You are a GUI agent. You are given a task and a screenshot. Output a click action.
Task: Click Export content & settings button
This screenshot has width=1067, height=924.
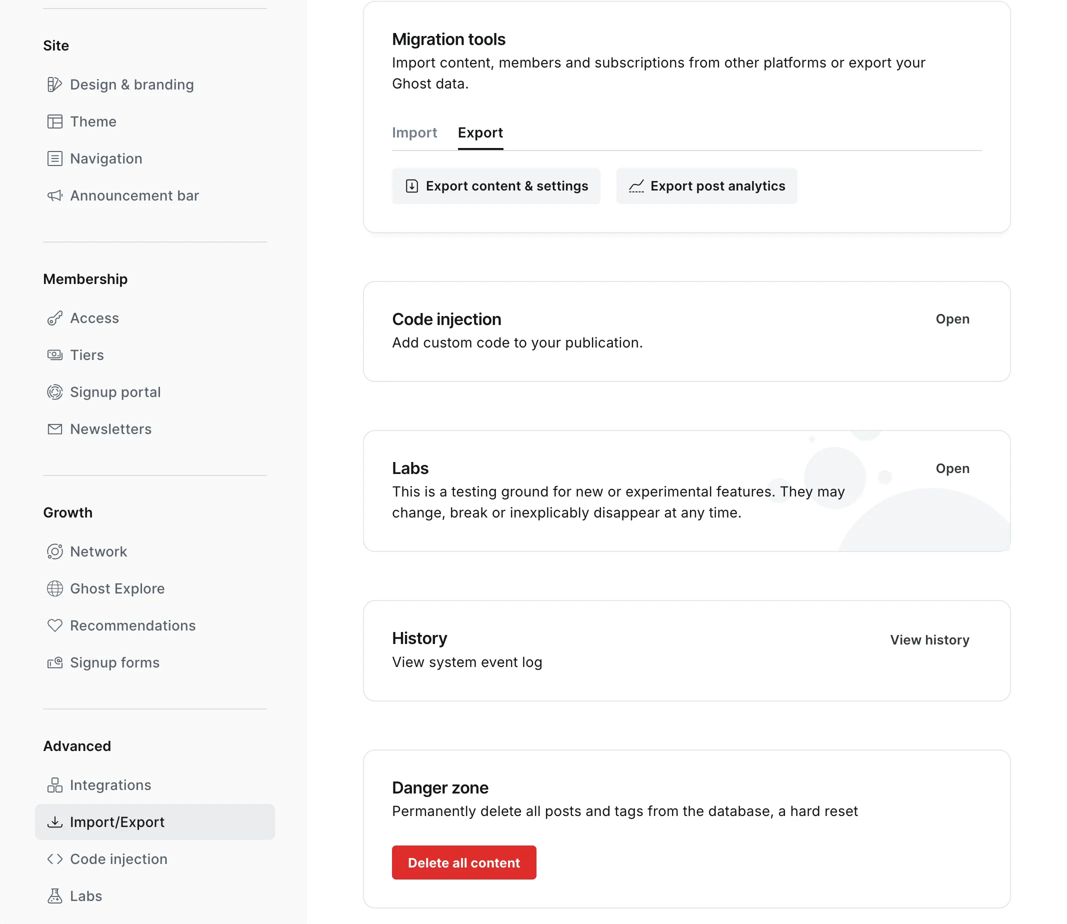click(496, 186)
